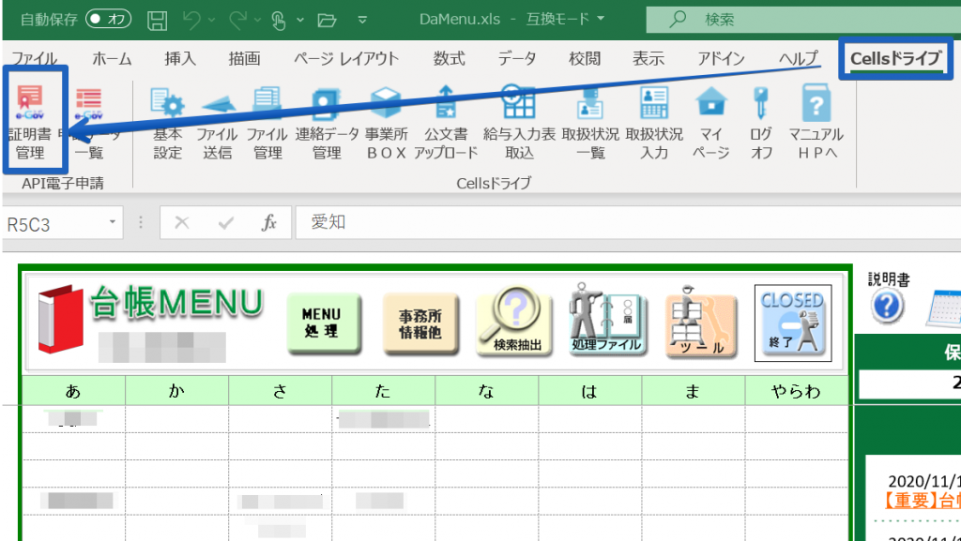Open the ヘルプ tab
The width and height of the screenshot is (961, 541).
pyautogui.click(x=799, y=58)
